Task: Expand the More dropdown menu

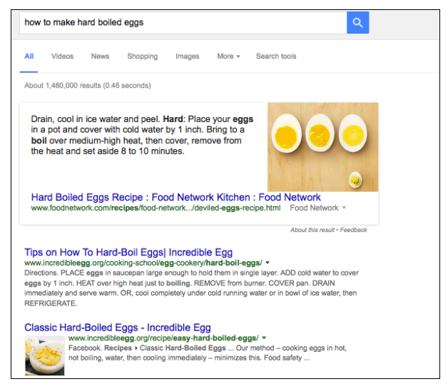Action: point(228,56)
